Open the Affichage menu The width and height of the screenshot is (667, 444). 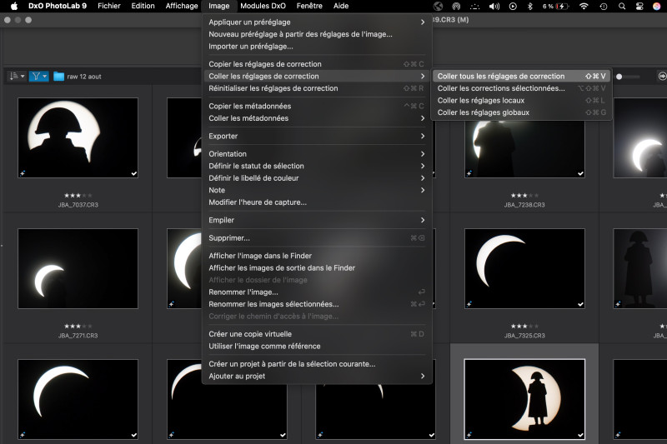pos(182,6)
